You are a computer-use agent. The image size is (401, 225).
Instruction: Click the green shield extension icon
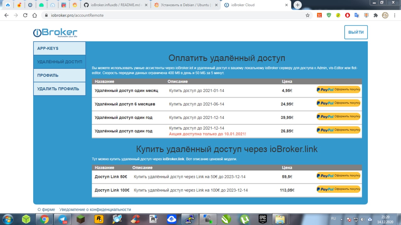click(329, 15)
